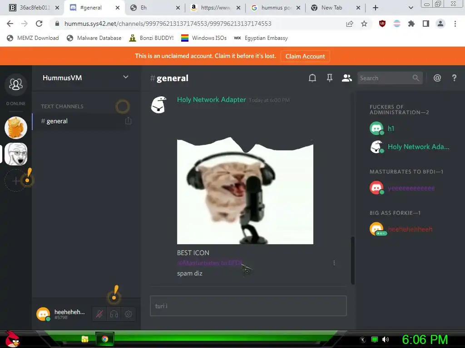Screen dimensions: 465x348
Task: Click the 6:06 PM taskbar clock
Action: point(425,339)
